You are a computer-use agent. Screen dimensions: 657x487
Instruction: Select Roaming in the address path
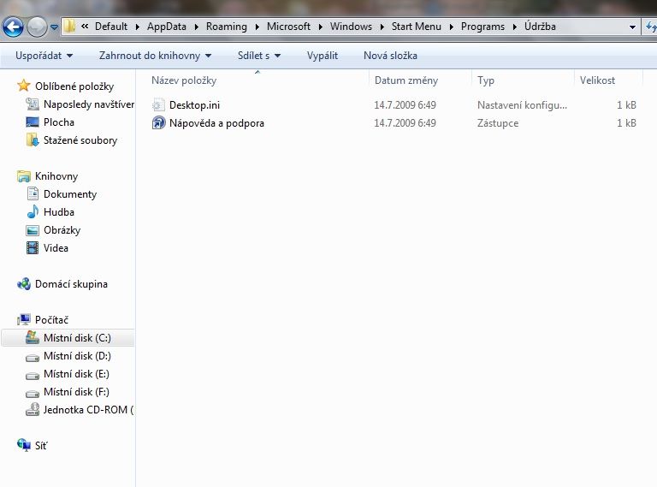[x=226, y=27]
